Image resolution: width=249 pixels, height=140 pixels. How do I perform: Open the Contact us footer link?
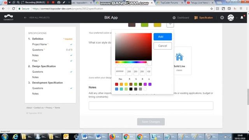click(x=39, y=108)
